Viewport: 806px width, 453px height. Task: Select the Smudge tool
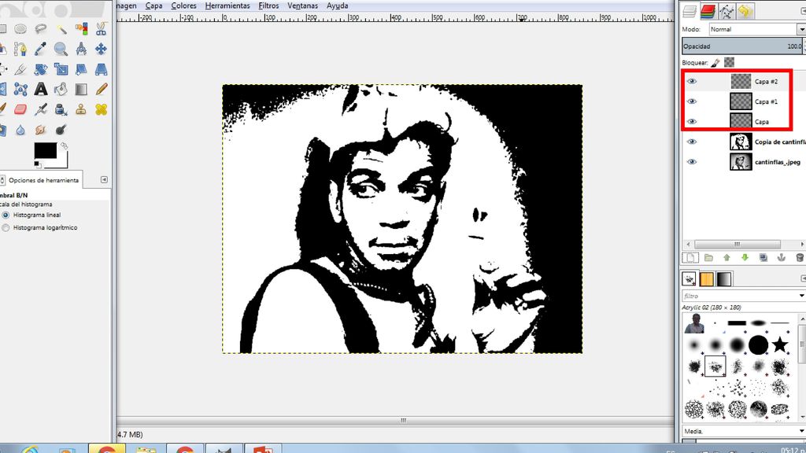coord(41,130)
